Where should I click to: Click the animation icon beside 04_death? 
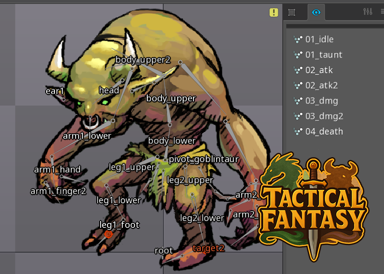click(x=298, y=132)
